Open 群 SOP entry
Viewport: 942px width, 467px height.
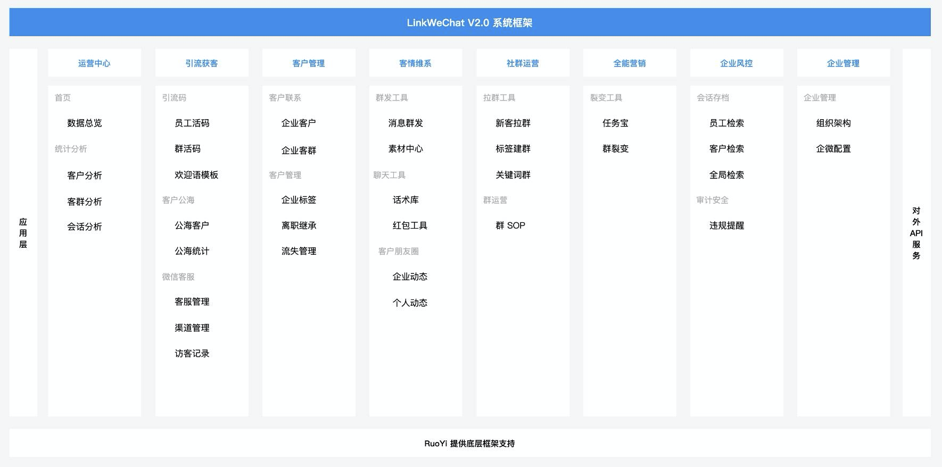tap(510, 226)
